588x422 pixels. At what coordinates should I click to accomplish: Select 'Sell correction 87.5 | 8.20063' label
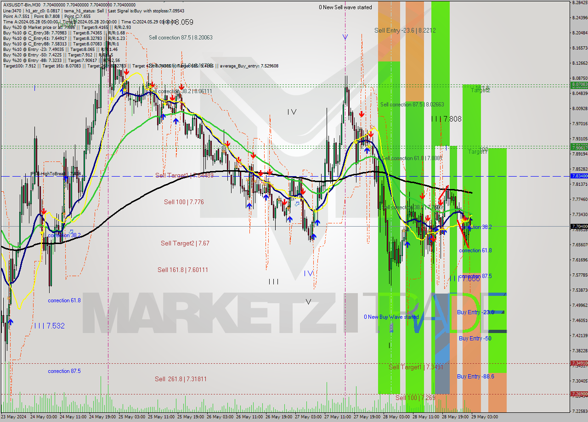pyautogui.click(x=181, y=38)
